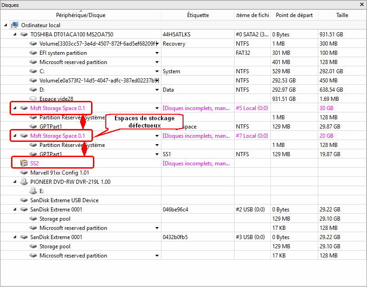Click the #5 Local (0:0) cell

252,108
